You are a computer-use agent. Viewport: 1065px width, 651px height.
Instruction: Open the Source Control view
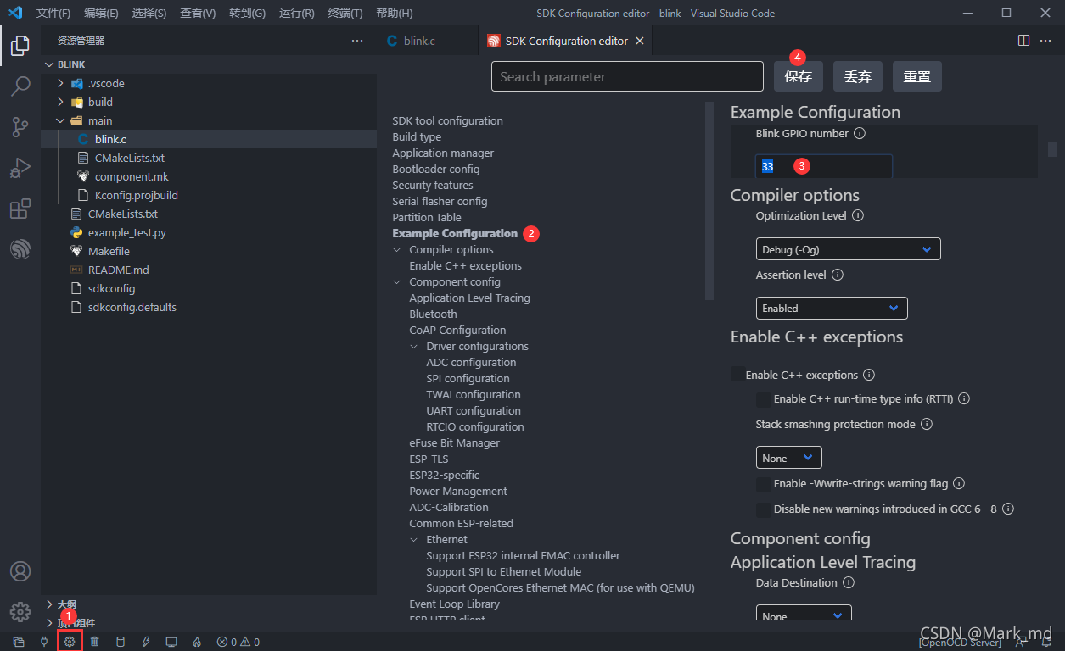(x=20, y=127)
